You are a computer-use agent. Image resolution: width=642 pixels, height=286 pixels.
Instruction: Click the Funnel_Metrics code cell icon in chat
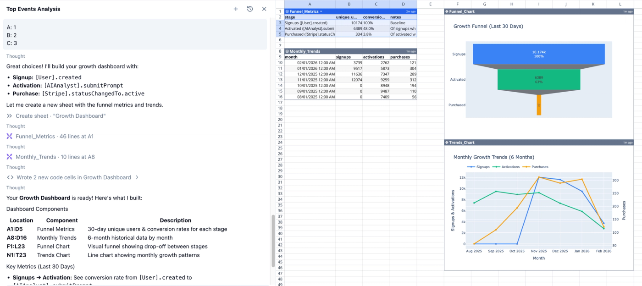point(10,136)
